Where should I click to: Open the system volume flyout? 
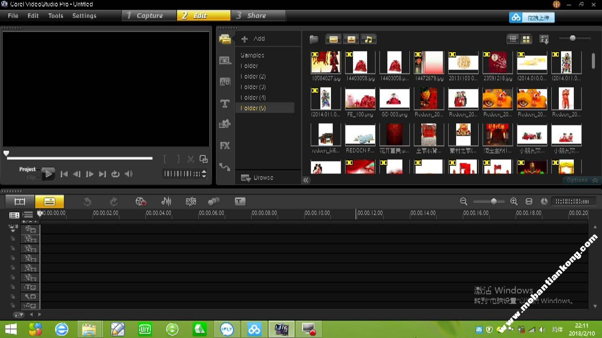pos(543,330)
